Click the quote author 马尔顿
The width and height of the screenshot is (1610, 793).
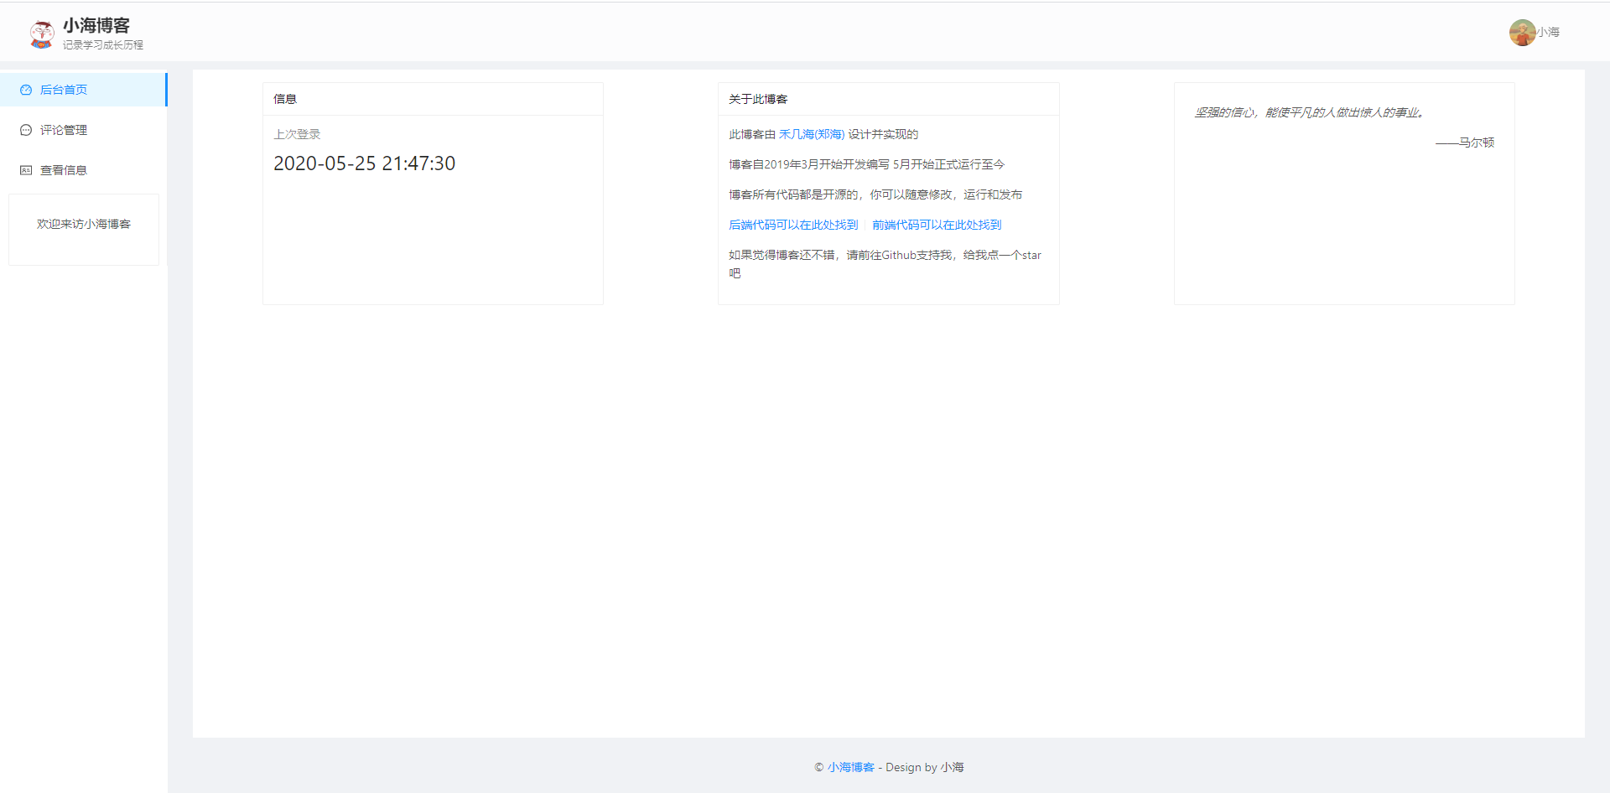[x=1476, y=143]
